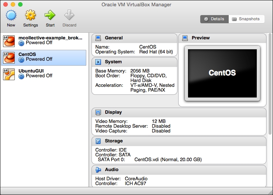This screenshot has width=273, height=195.
Task: Click the Controller value ICH AC97
Action: tap(136, 183)
